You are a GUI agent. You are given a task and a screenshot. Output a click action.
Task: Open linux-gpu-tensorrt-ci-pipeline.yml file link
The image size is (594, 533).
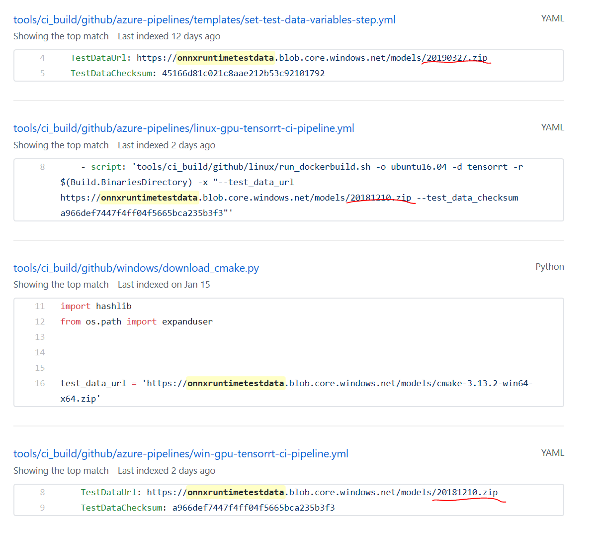184,128
